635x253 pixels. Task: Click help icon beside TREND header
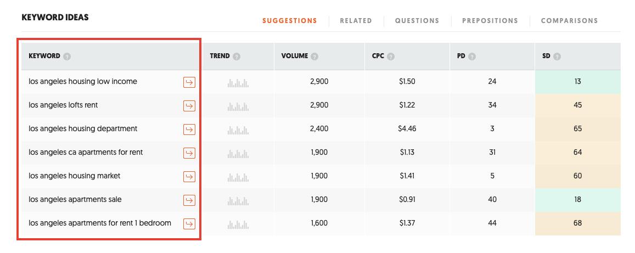pos(237,57)
